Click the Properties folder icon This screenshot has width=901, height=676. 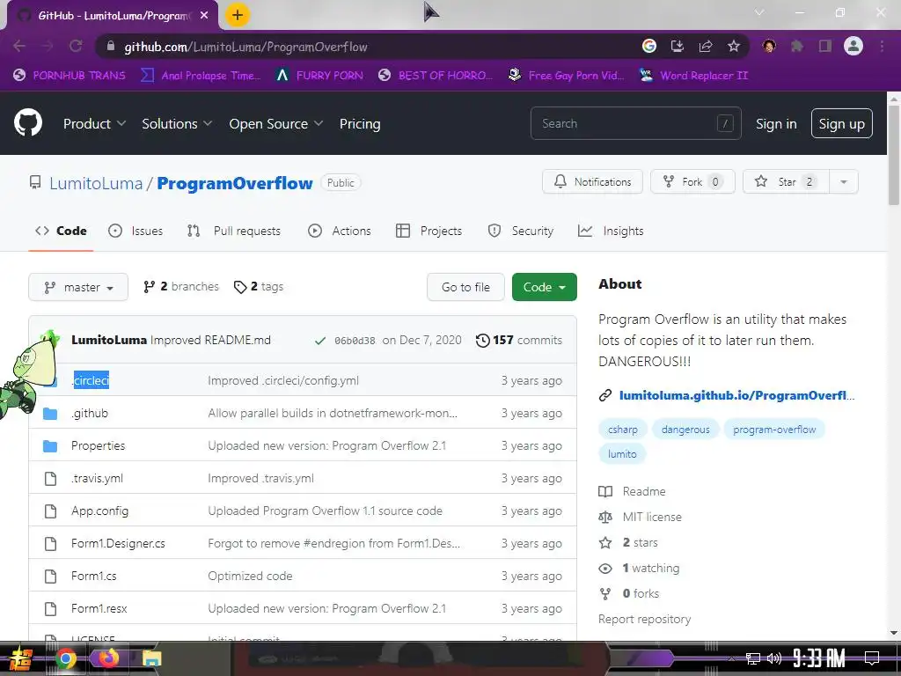50,445
